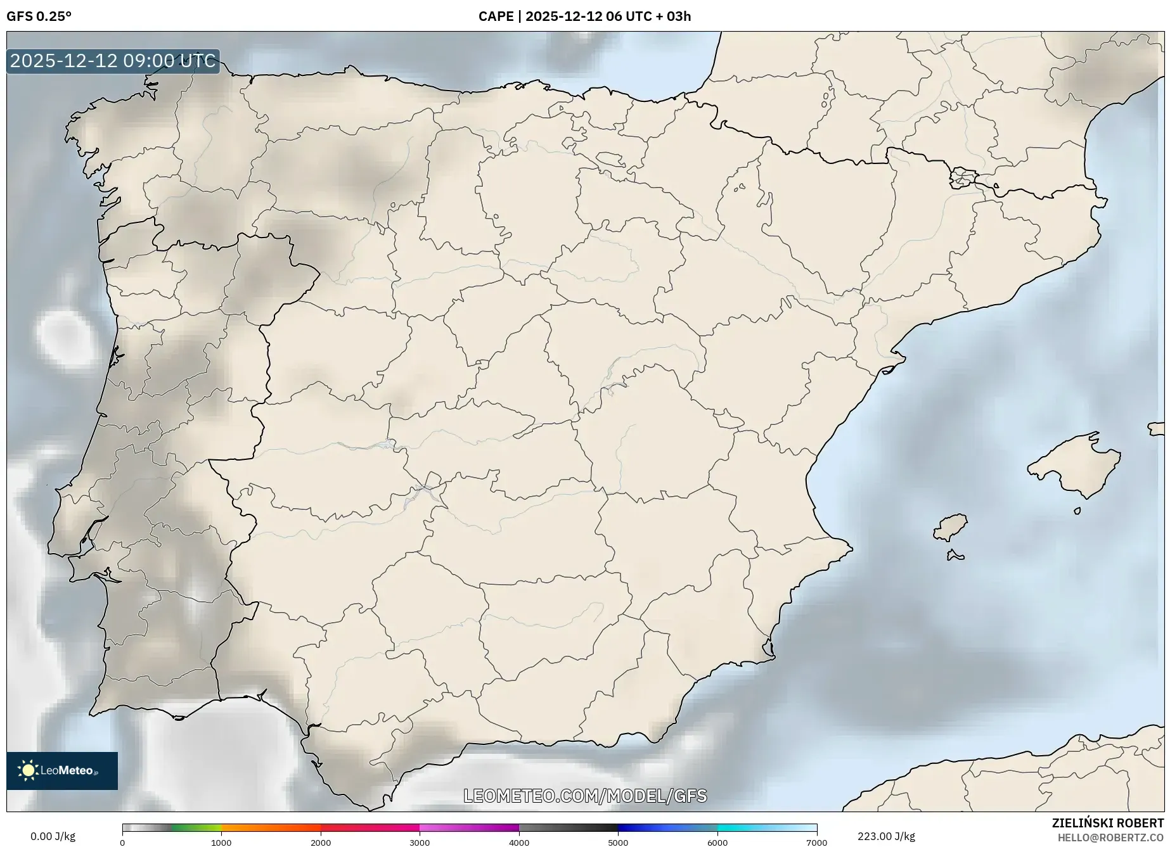Screen dimensions: 1170x847
Task: Click the HELLO@ROBERTZ.CO email link
Action: (x=1111, y=837)
